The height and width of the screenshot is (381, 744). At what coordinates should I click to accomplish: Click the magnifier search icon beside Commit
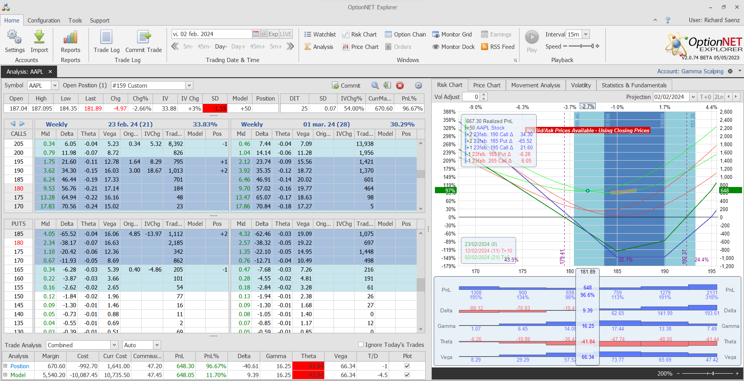[x=375, y=85]
